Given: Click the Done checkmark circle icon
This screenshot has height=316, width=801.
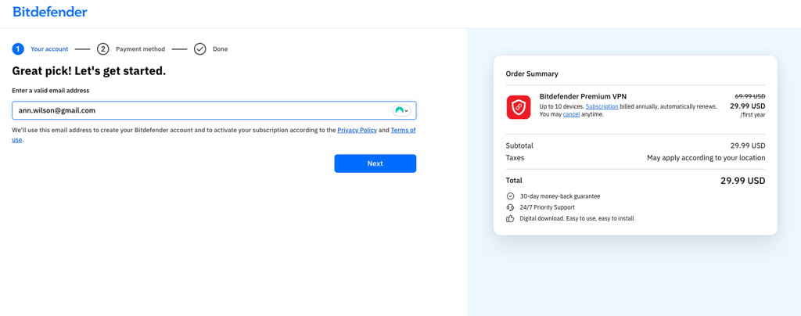Looking at the screenshot, I should click(199, 49).
